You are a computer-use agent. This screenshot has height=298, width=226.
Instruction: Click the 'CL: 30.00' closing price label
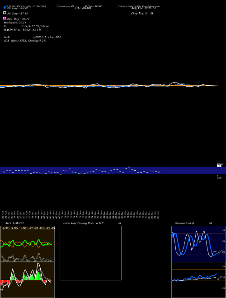coord(83,8)
